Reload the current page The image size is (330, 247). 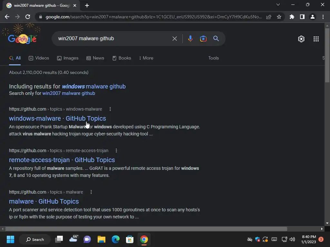pyautogui.click(x=28, y=17)
